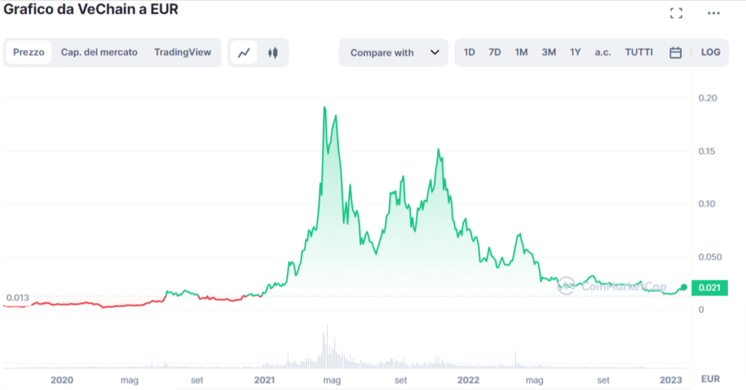Set time range to 1D

coord(469,52)
